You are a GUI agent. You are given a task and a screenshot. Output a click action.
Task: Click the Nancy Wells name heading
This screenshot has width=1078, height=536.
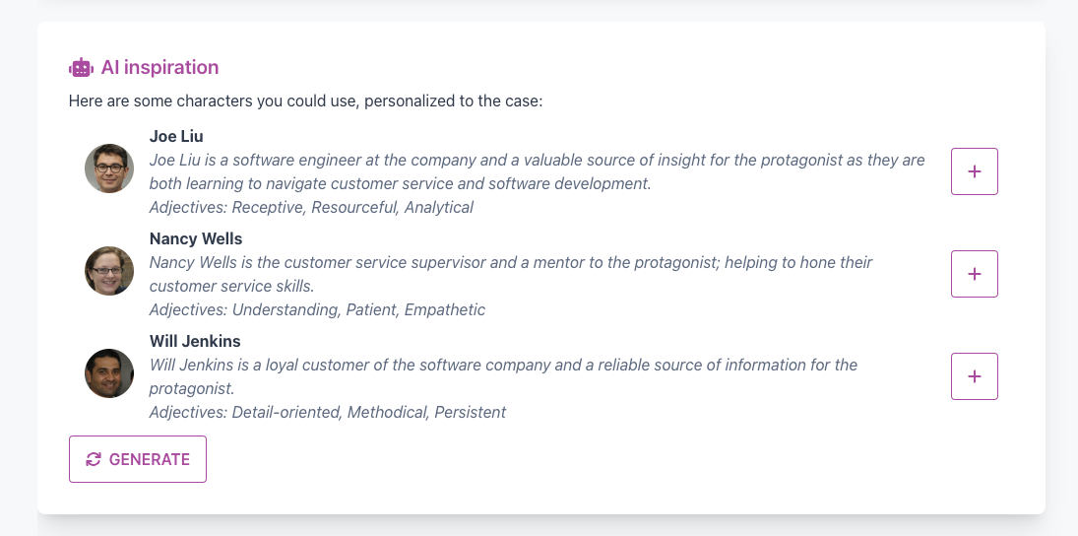(x=196, y=238)
